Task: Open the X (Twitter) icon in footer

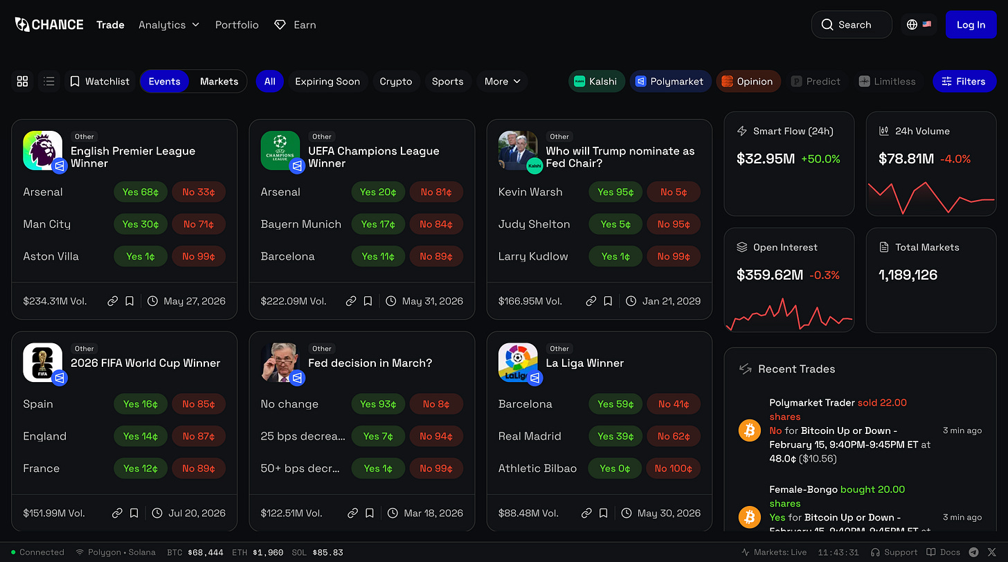Action: click(x=991, y=552)
